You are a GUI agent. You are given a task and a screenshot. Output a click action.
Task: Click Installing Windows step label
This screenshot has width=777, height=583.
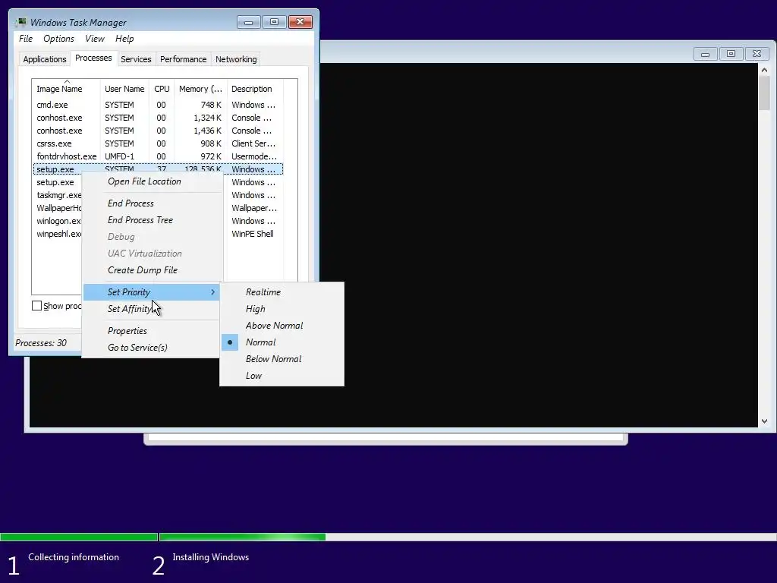[211, 557]
